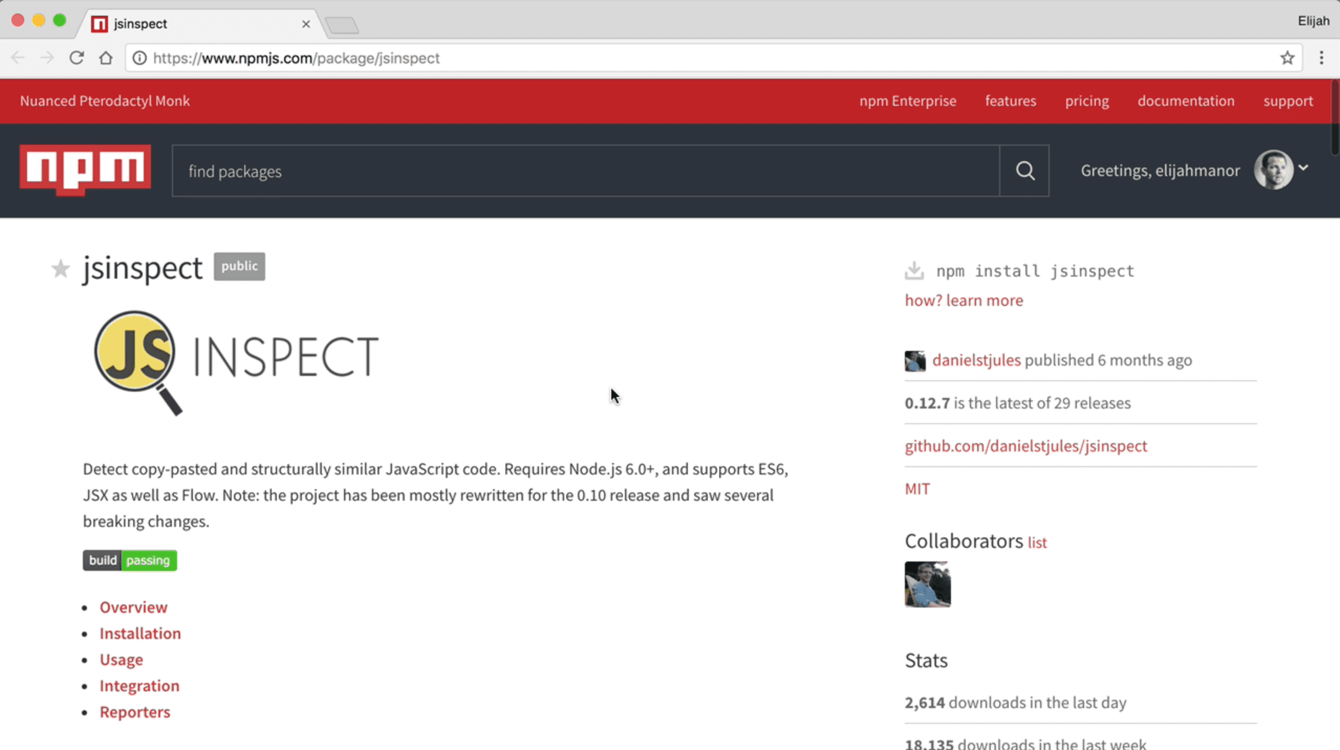Click the how? learn more link
Image resolution: width=1340 pixels, height=750 pixels.
(964, 300)
